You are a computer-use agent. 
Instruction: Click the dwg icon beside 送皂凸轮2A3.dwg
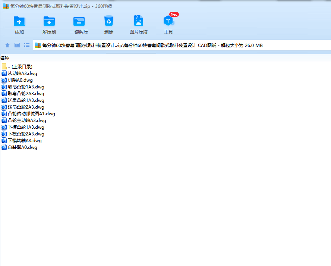click(4, 107)
